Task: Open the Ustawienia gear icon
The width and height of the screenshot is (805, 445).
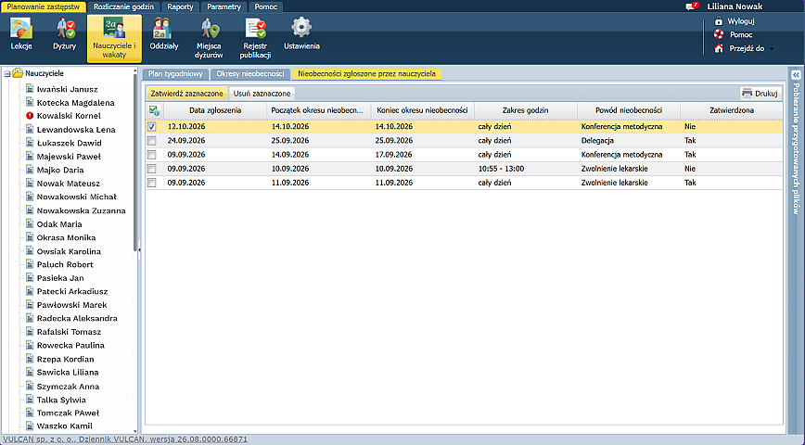Action: pyautogui.click(x=301, y=28)
